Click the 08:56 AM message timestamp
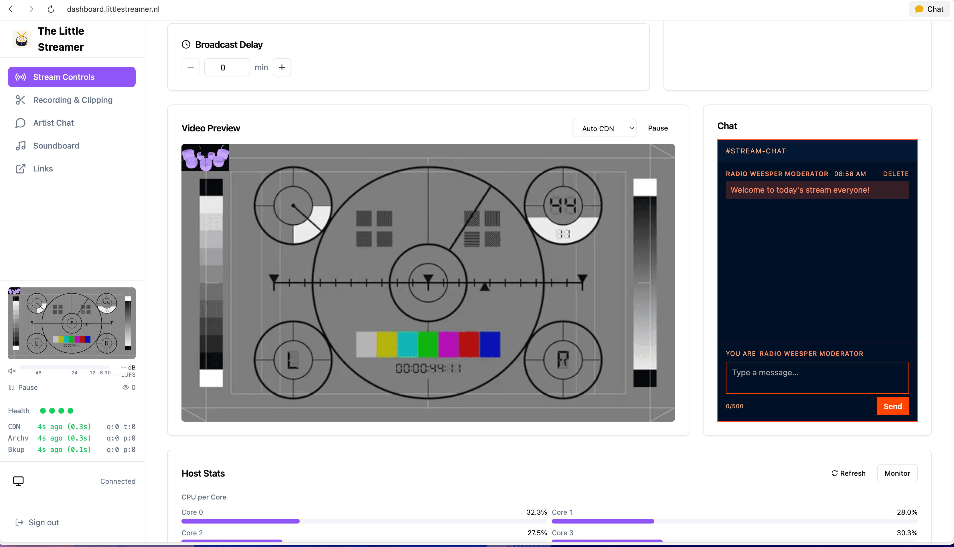 coord(850,173)
